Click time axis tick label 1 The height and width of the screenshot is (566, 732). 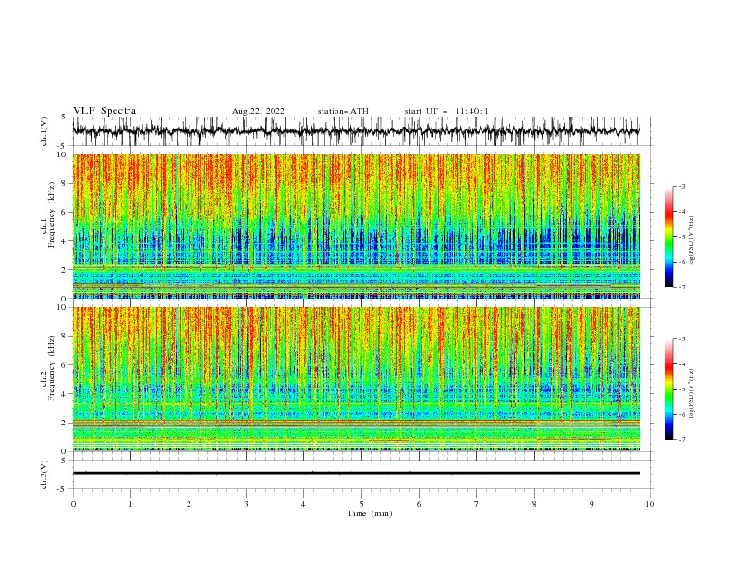[130, 504]
